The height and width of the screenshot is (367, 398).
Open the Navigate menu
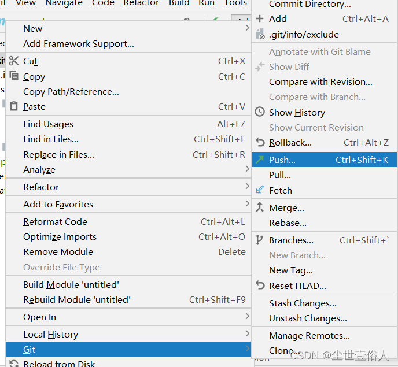pyautogui.click(x=64, y=3)
